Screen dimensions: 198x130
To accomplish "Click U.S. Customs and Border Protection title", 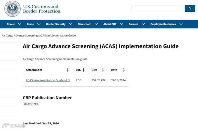I will (x=42, y=9).
